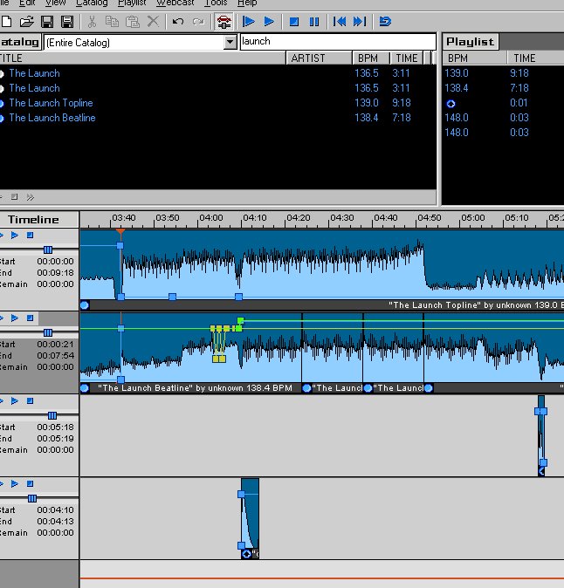The height and width of the screenshot is (588, 564).
Task: Click the slider handle above Start 00:05:18
Action: click(52, 415)
